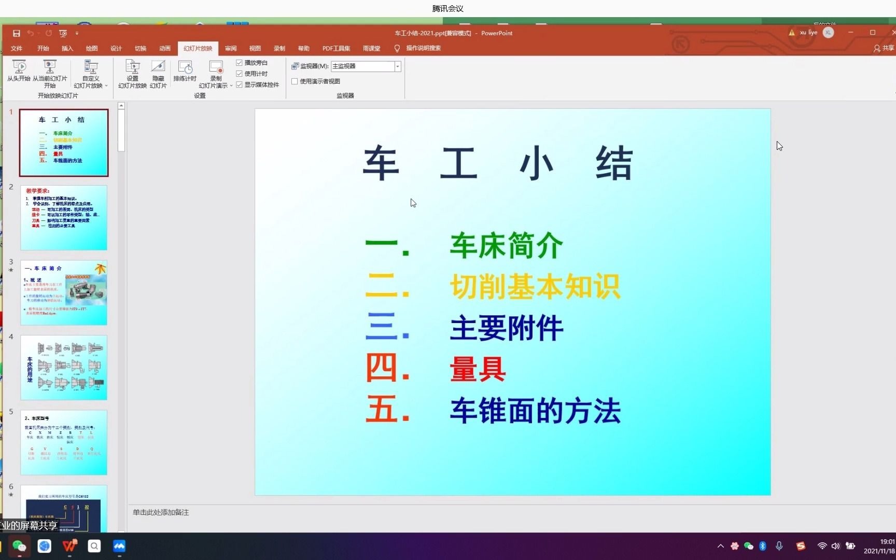The height and width of the screenshot is (560, 896).
Task: Show hidden system tray icons chevron
Action: [721, 546]
